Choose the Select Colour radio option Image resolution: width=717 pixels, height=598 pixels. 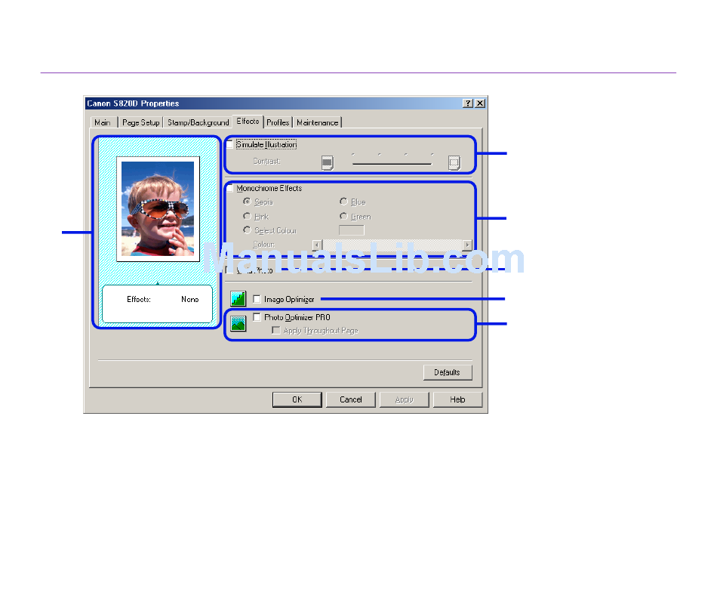point(247,230)
